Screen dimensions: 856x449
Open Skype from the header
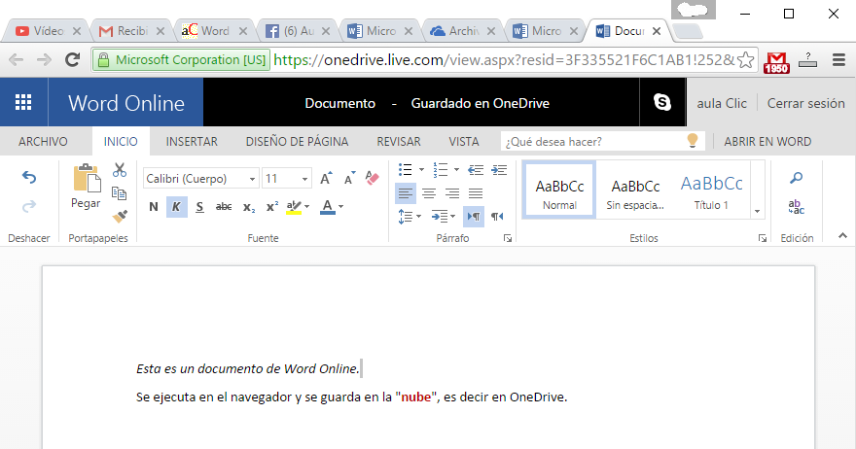[662, 102]
